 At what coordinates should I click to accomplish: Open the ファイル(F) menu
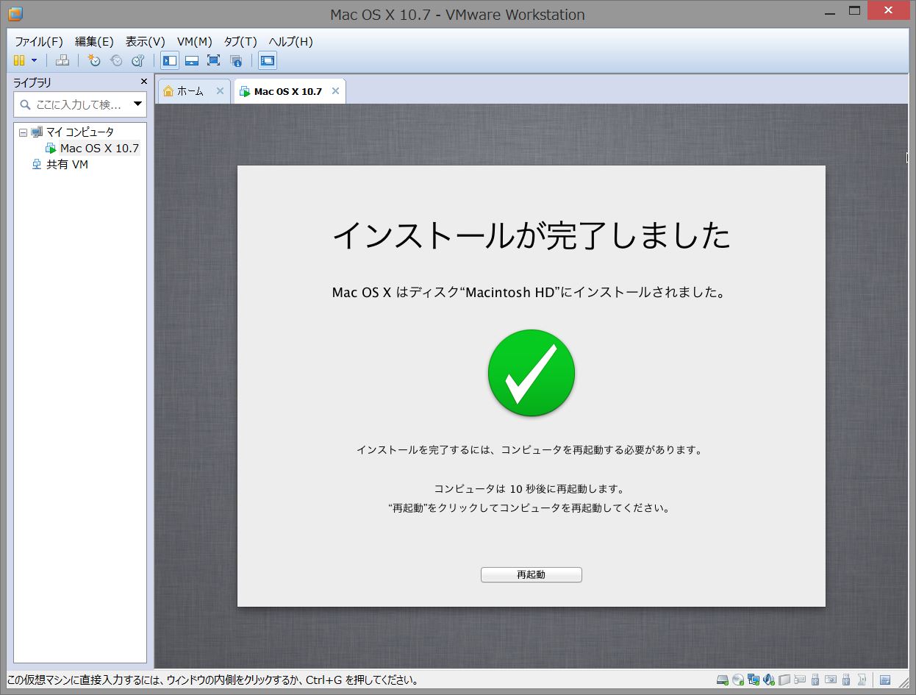pyautogui.click(x=39, y=41)
